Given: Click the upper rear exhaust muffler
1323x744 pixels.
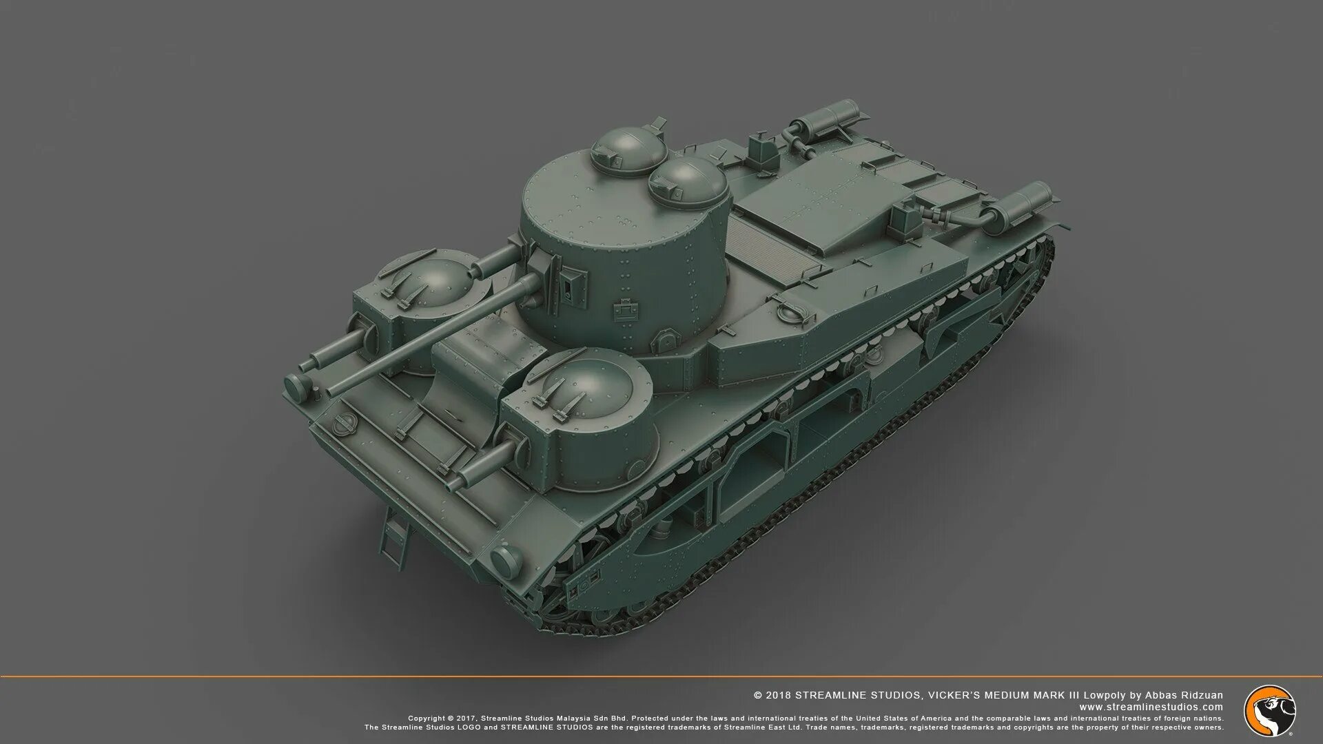Looking at the screenshot, I should [827, 118].
